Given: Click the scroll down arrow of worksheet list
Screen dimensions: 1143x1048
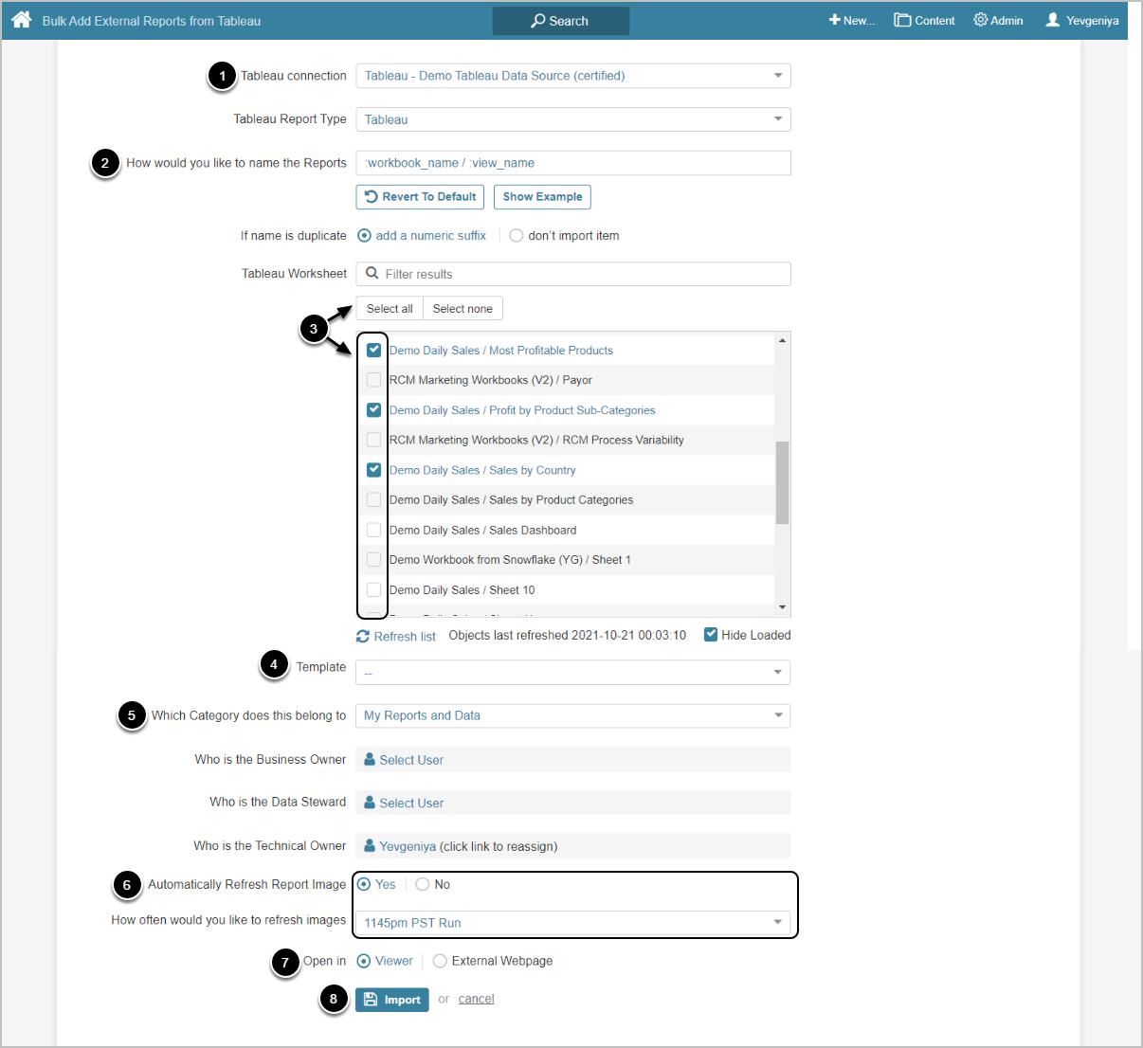Looking at the screenshot, I should point(782,607).
